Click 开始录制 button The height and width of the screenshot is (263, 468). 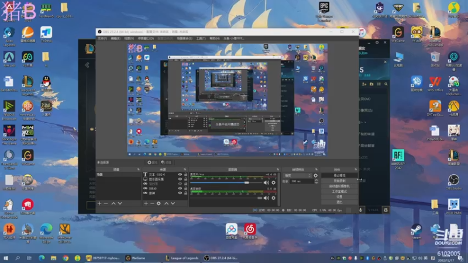pyautogui.click(x=340, y=181)
